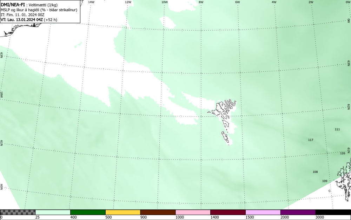
Task: Select the brown 900–1000 legend swatch
Action: point(158,212)
